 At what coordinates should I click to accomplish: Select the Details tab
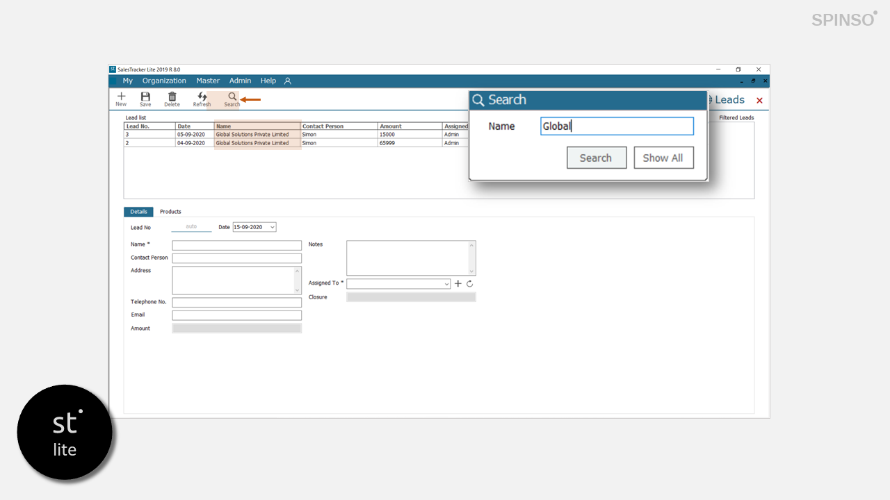[x=138, y=212]
